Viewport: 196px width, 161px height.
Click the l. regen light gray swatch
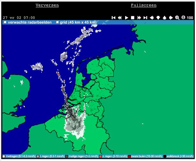(x=38, y=156)
